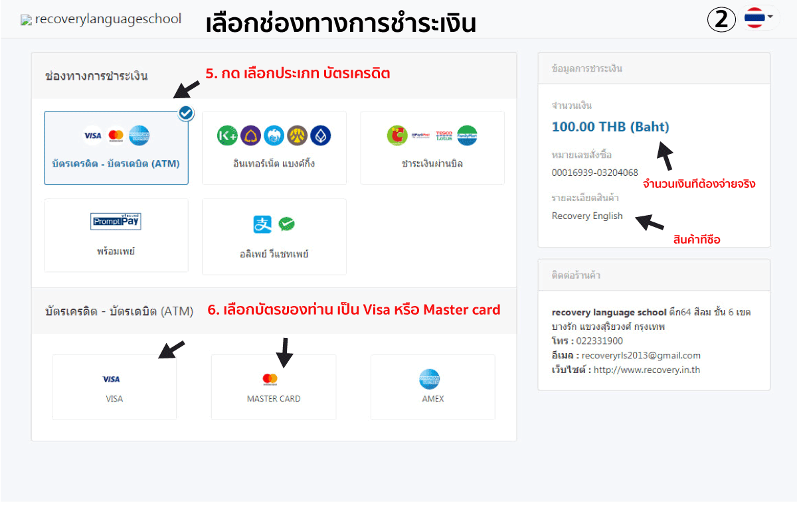Choose the AMEX card type logo
Image resolution: width=797 pixels, height=531 pixels.
430,379
